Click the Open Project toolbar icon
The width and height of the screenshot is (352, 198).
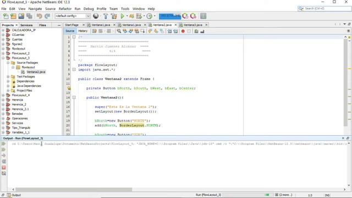[21, 16]
